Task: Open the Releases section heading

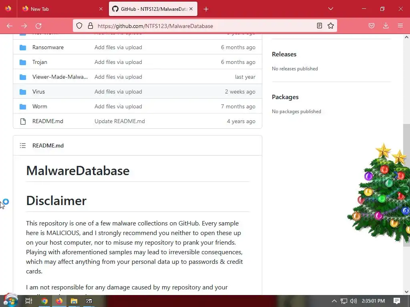Action: [x=284, y=54]
